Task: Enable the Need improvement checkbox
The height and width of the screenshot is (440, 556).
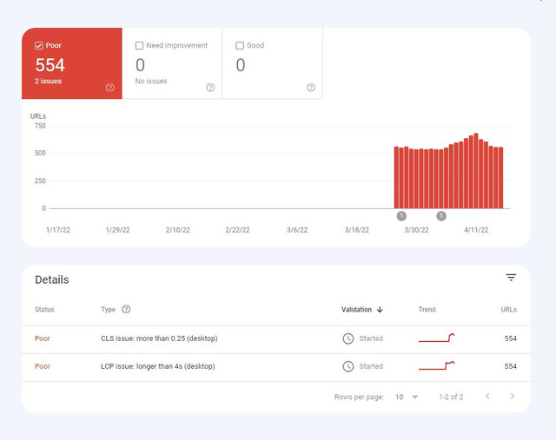Action: tap(139, 46)
